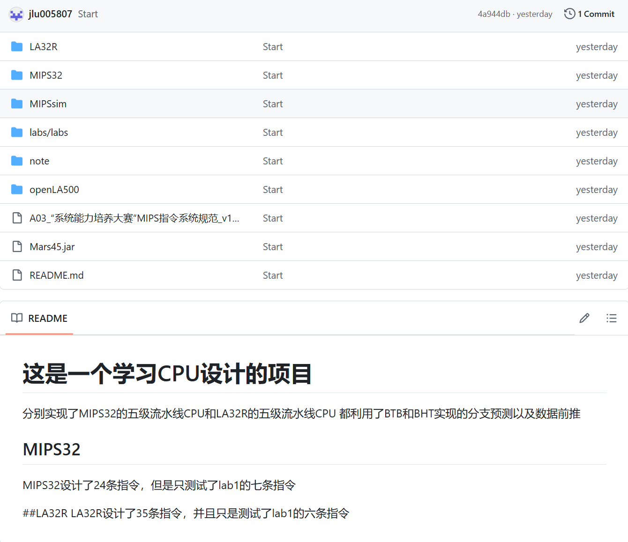Viewport: 628px width, 542px height.
Task: Open the README.md file
Action: tap(57, 275)
